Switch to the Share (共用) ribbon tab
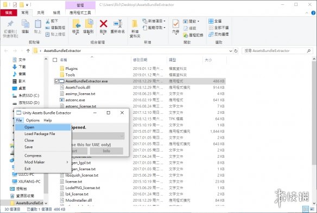This screenshot has height=213, width=317. 41,12
